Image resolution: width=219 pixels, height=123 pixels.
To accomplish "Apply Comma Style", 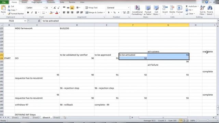I will 119,13.
